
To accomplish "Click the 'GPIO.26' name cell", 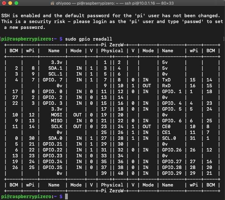I will 172,150.
